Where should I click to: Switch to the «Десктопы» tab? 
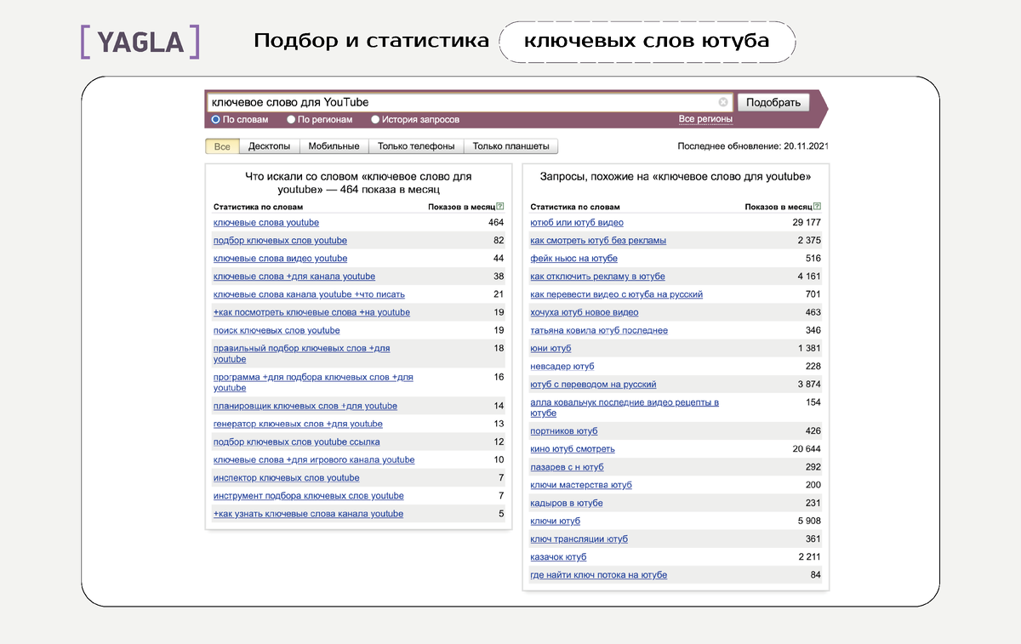click(x=270, y=145)
